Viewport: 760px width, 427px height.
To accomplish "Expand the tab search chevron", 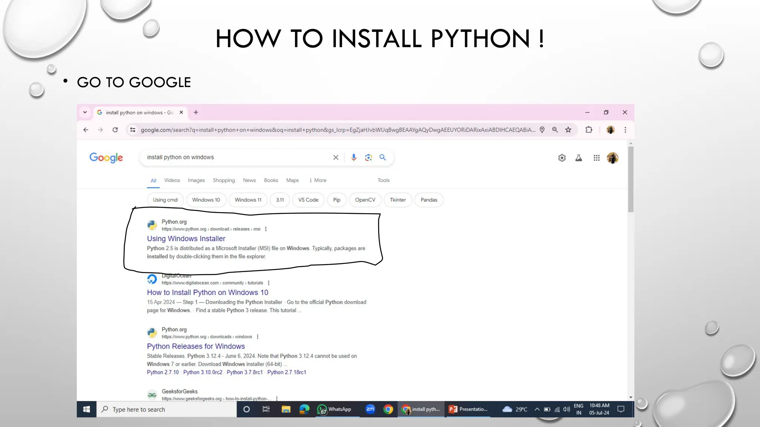I will point(85,112).
